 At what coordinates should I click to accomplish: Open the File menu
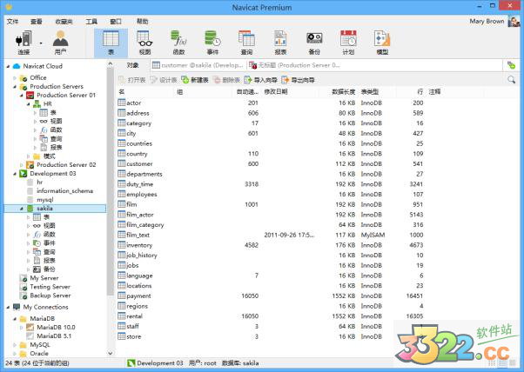(13, 22)
